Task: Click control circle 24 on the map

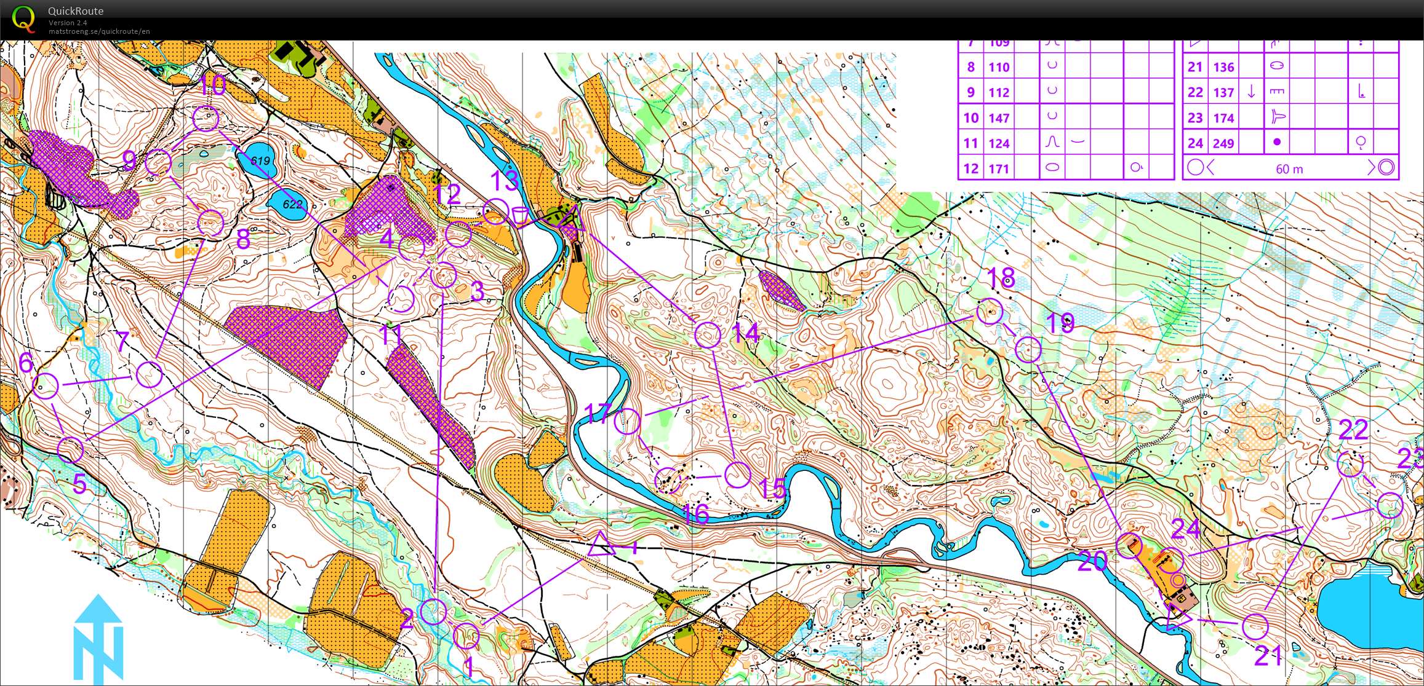Action: 1171,559
